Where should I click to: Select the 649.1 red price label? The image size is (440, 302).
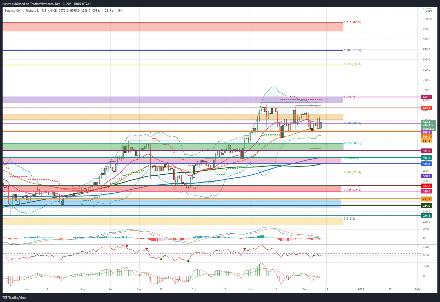426,108
